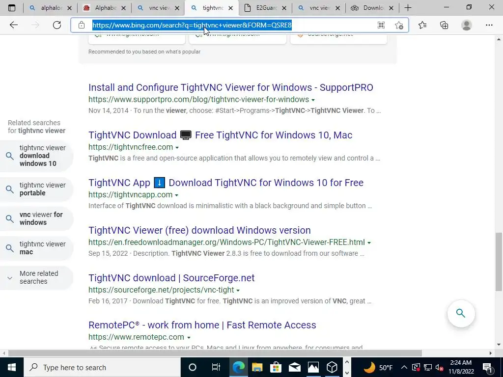Open Cortana circle icon in taskbar
The width and height of the screenshot is (503, 377).
(193, 367)
